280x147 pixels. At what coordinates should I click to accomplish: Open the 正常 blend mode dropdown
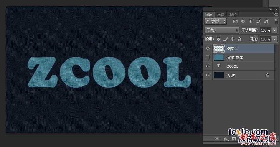point(222,30)
